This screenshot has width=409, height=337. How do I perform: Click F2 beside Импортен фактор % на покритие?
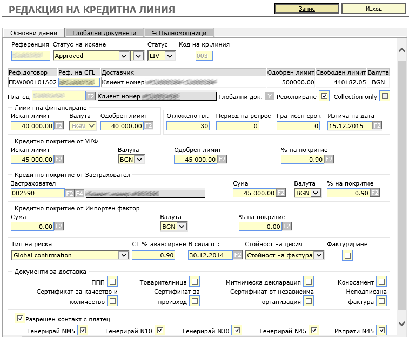pos(287,226)
